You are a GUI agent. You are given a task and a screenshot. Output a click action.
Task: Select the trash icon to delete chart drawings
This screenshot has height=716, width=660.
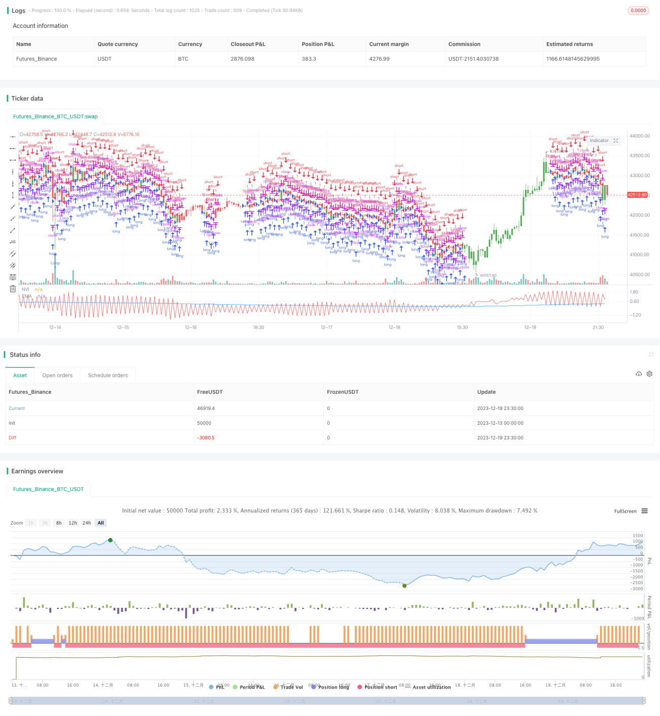[x=13, y=289]
